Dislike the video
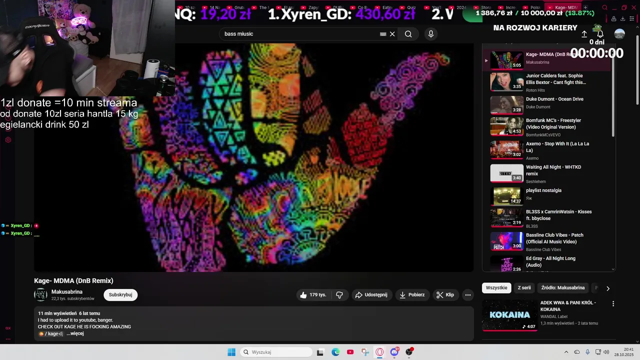The height and width of the screenshot is (360, 640). click(339, 295)
